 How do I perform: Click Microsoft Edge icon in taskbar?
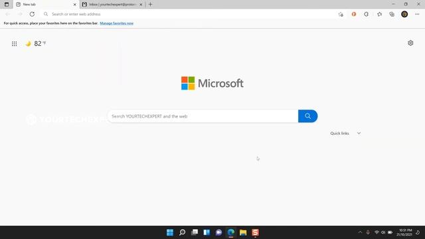pos(231,232)
